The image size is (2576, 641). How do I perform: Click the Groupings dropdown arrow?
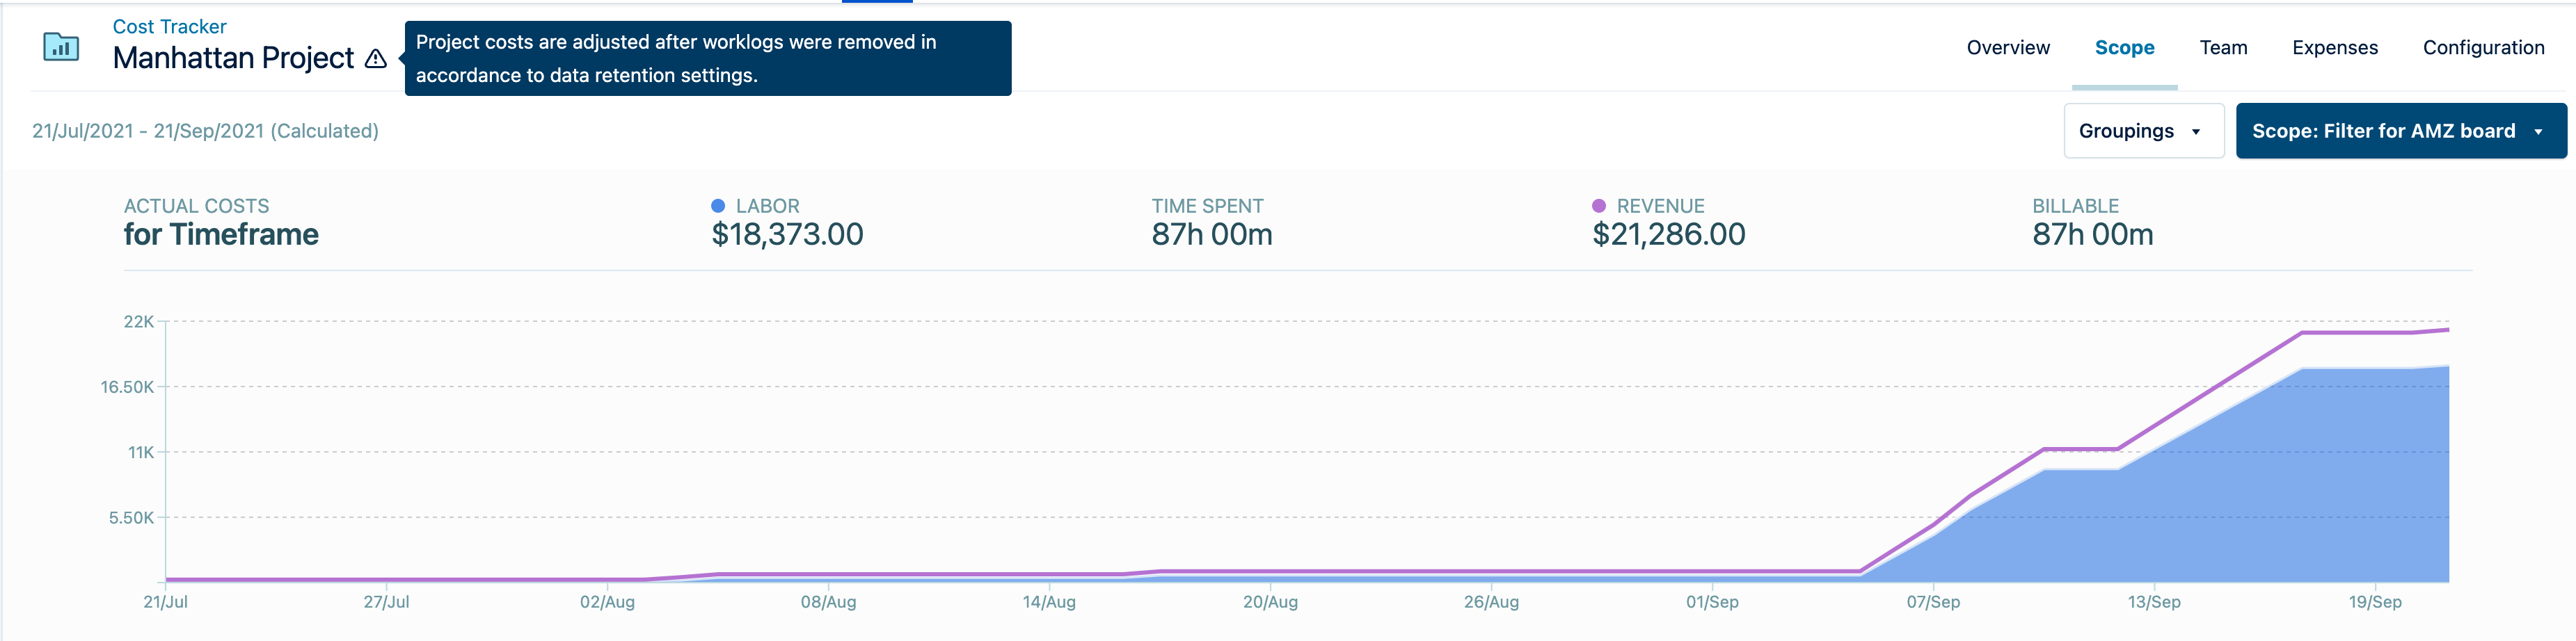click(2196, 132)
